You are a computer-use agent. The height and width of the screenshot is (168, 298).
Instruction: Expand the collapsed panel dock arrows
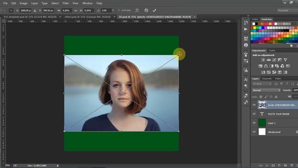pyautogui.click(x=248, y=16)
